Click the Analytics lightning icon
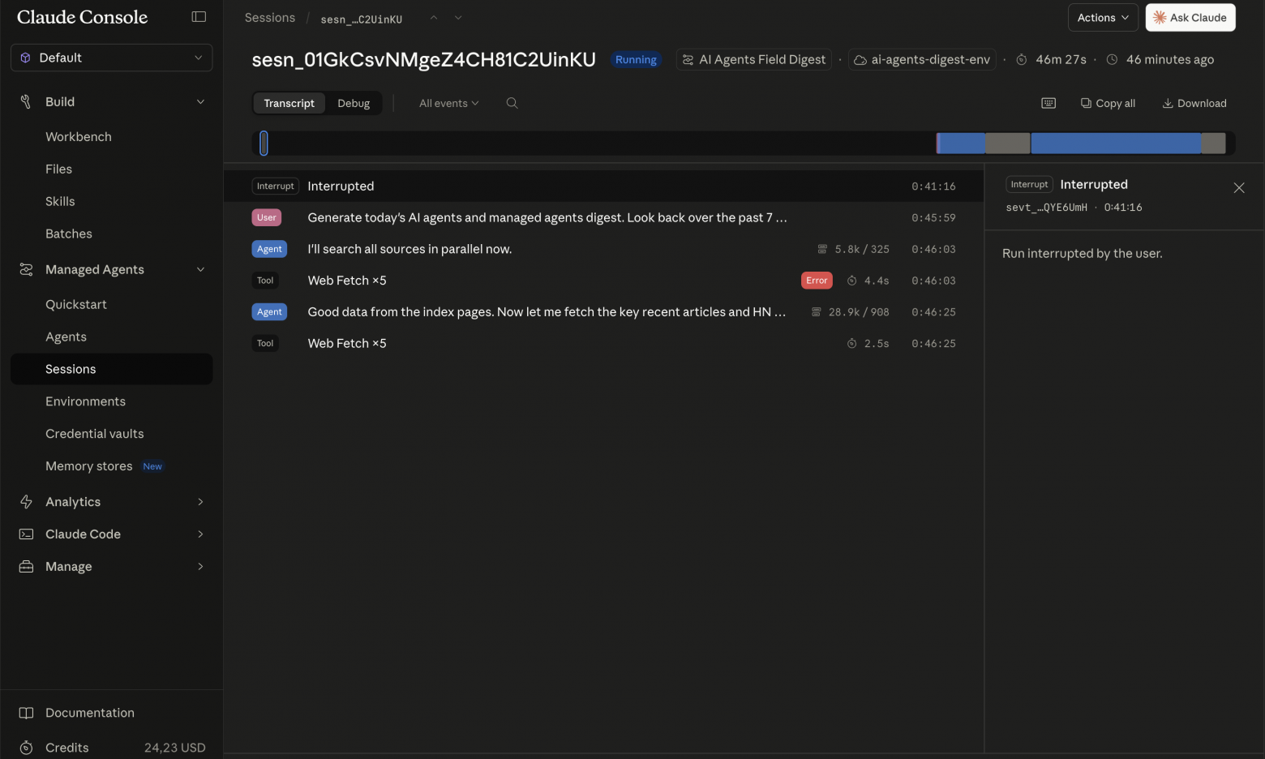The image size is (1265, 759). point(26,502)
